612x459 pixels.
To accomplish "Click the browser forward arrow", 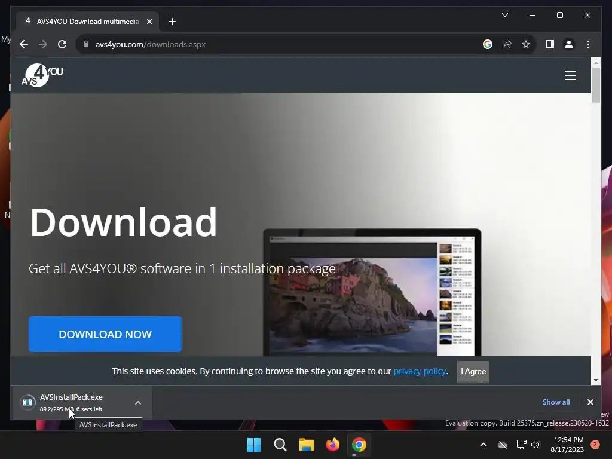I will click(43, 44).
